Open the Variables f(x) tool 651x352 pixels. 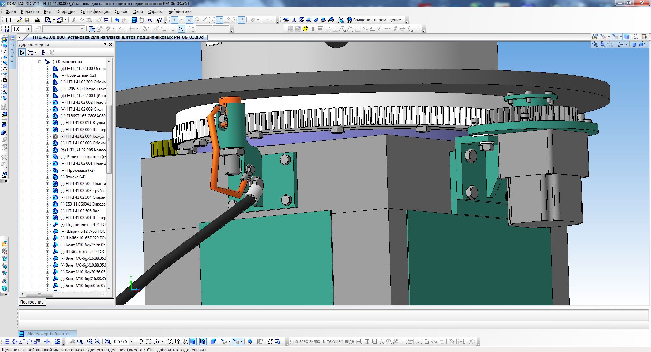click(149, 20)
